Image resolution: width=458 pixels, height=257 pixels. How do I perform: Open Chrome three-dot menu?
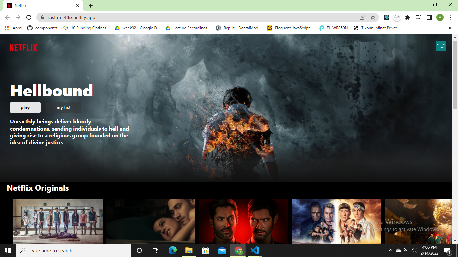point(451,17)
